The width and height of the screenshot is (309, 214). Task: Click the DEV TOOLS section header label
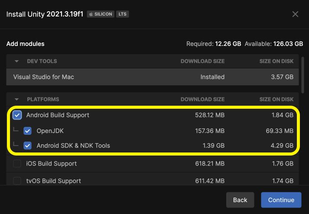tap(42, 61)
